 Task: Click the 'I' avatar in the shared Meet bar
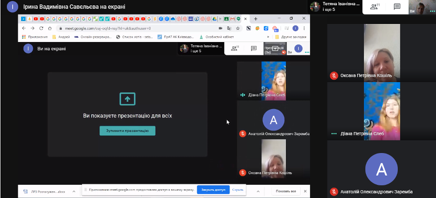(298, 48)
